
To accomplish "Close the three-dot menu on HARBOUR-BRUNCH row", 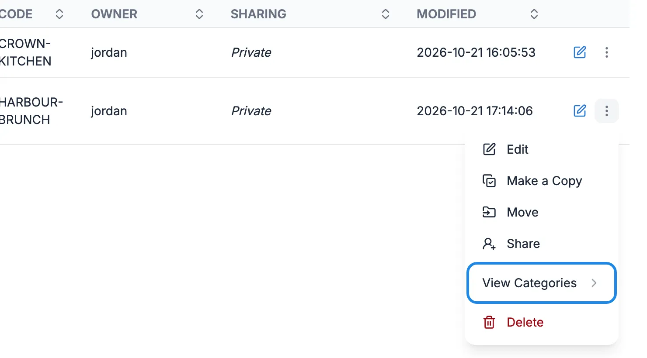I will click(x=606, y=111).
